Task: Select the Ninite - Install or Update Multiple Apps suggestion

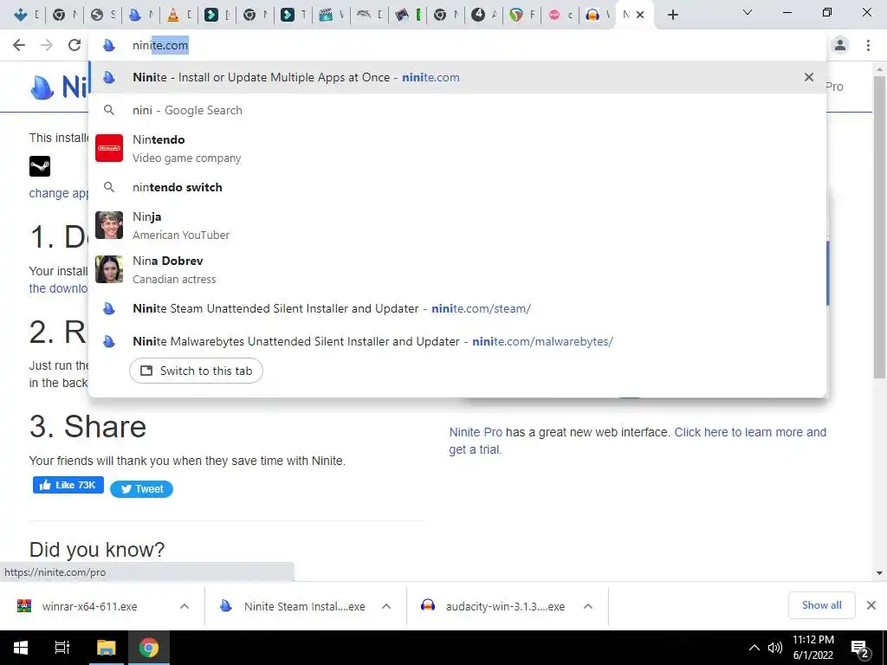Action: (457, 77)
